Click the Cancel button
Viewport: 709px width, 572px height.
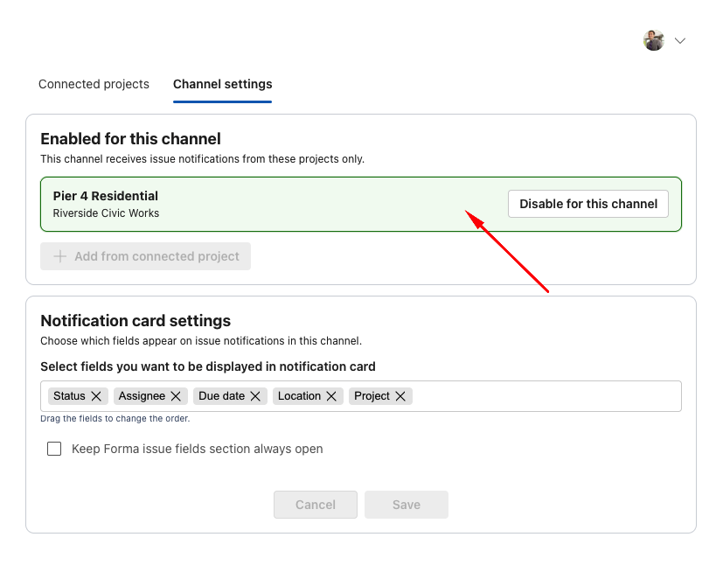click(316, 505)
